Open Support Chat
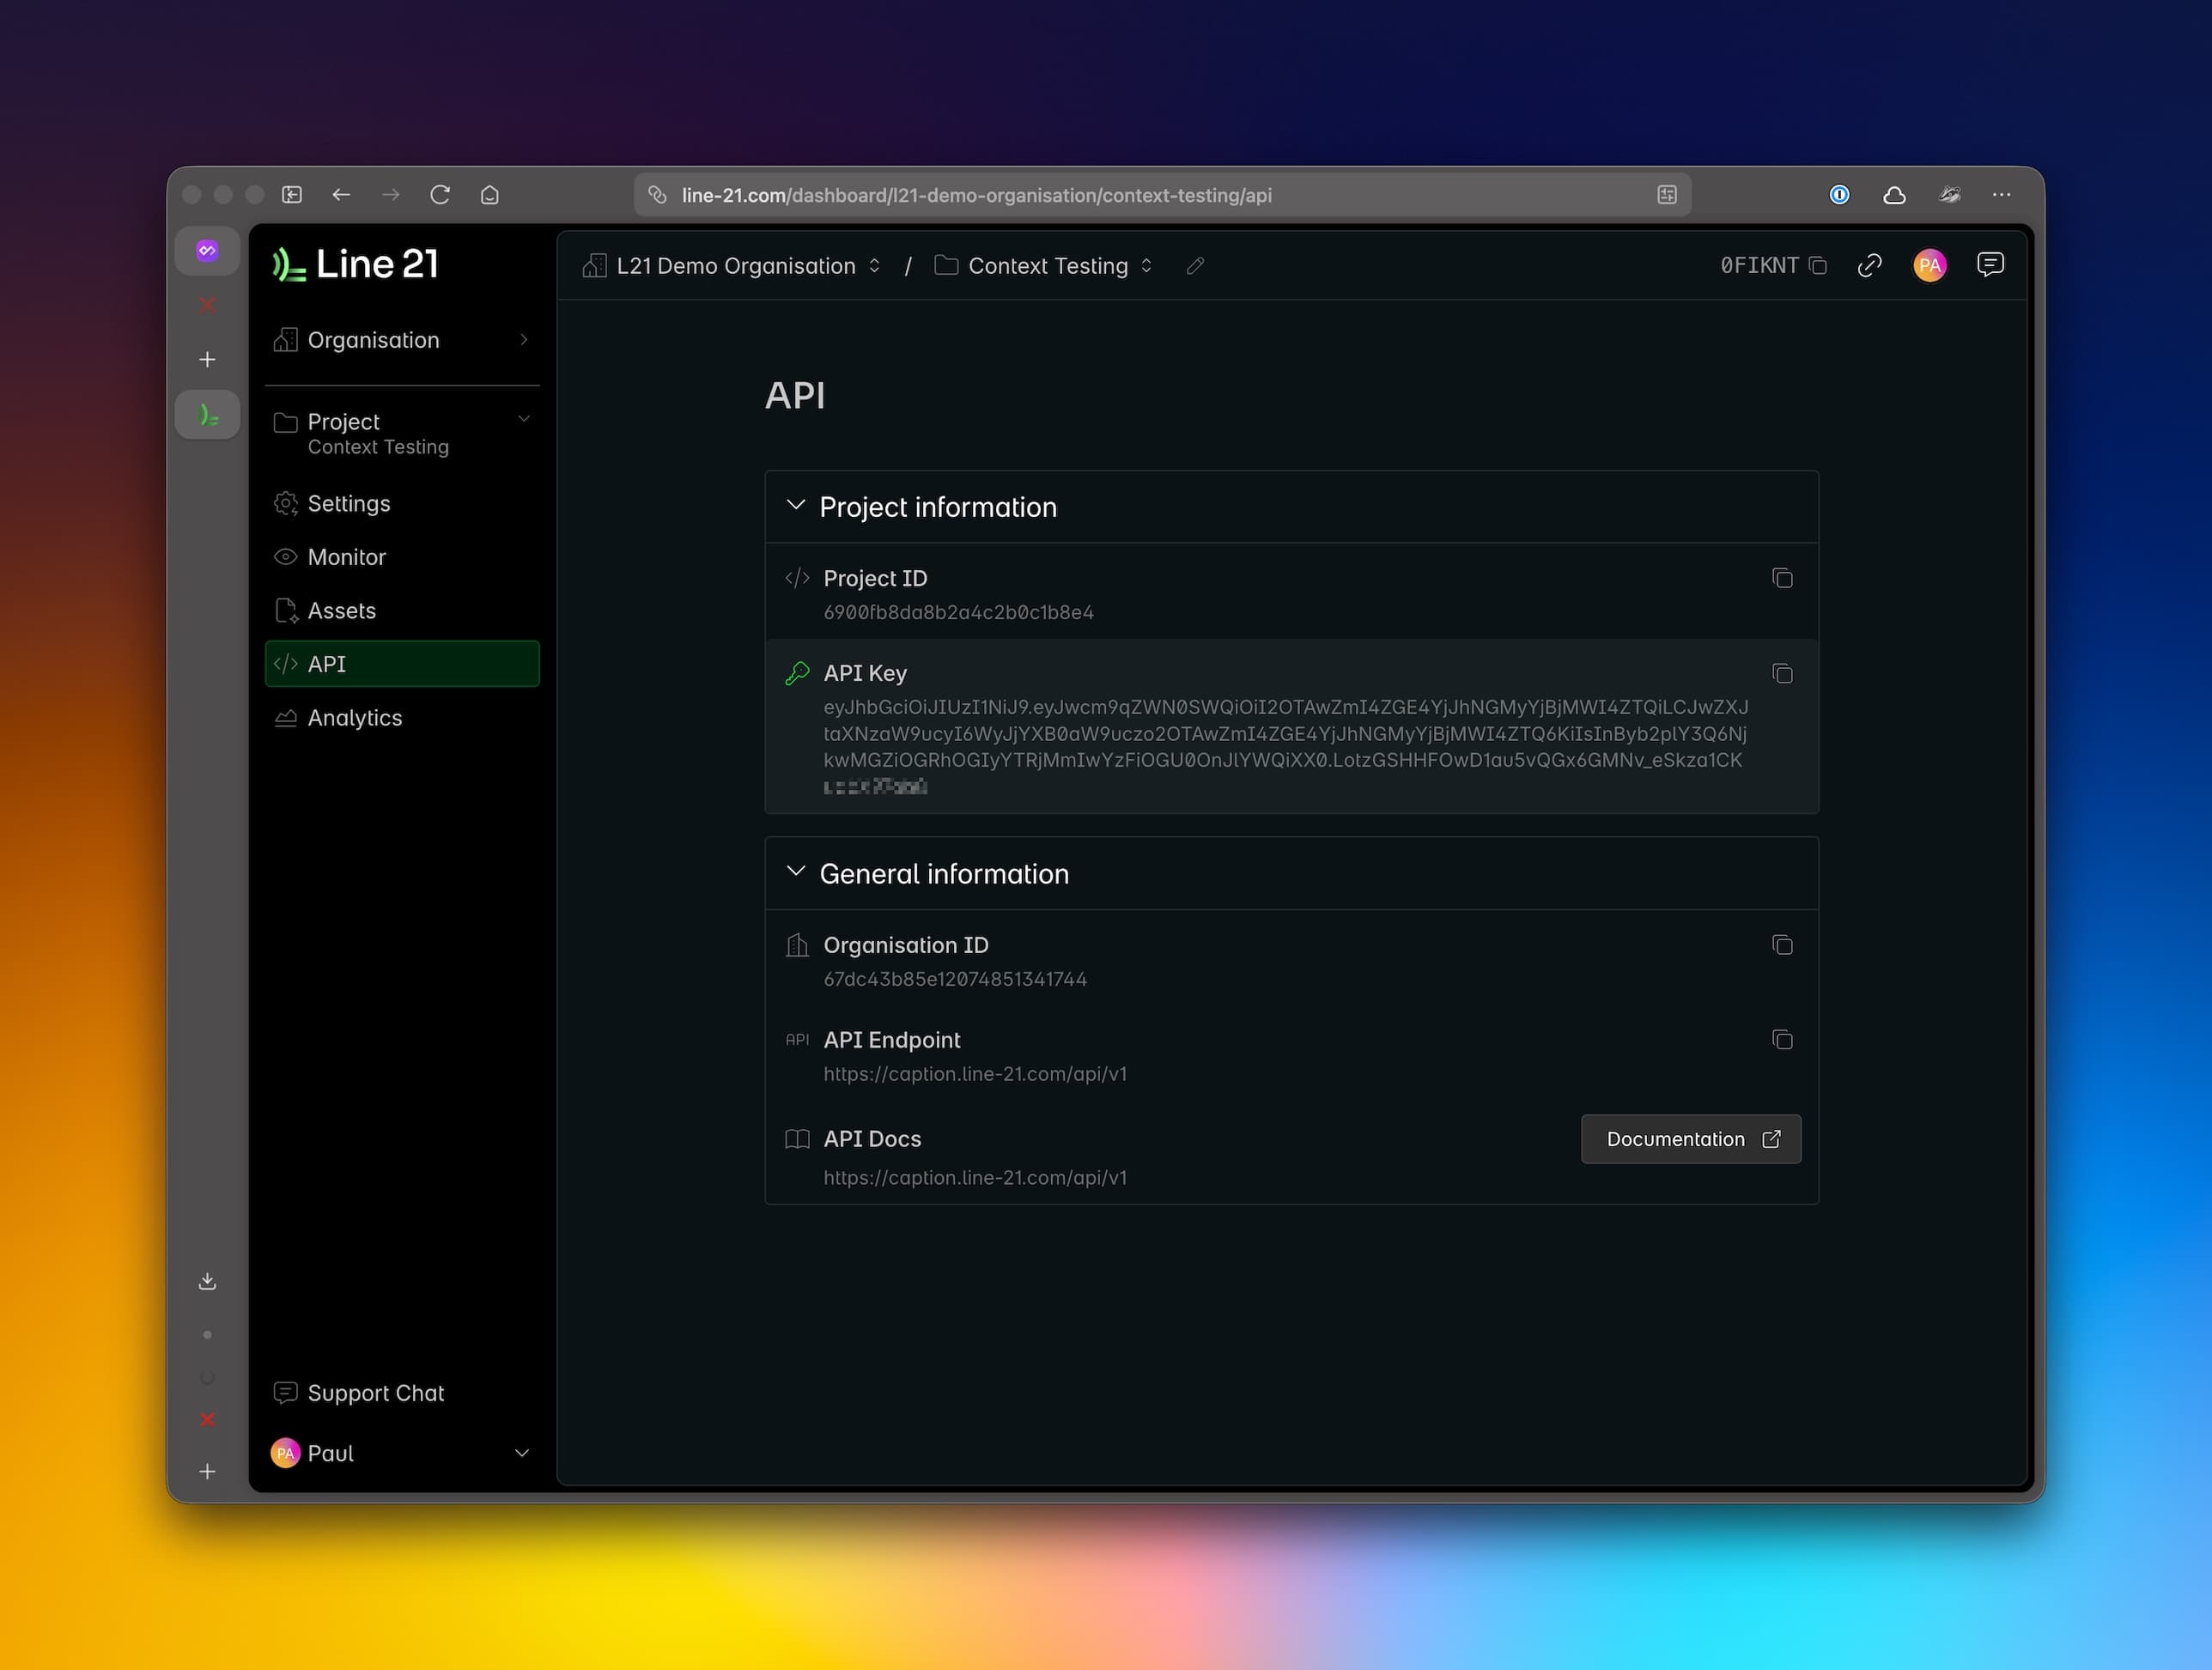 pyautogui.click(x=375, y=1392)
